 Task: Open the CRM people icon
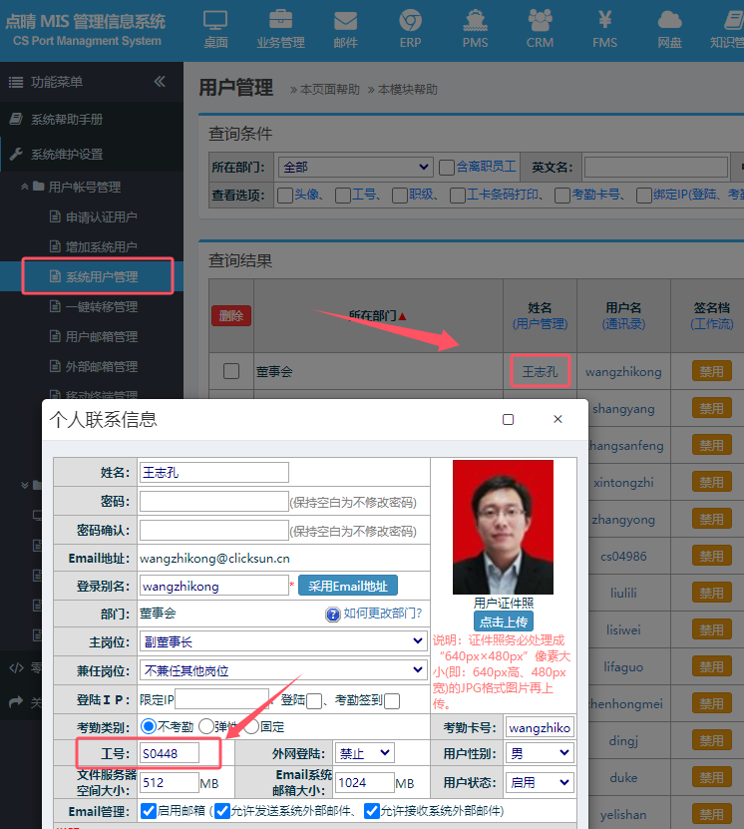[540, 27]
